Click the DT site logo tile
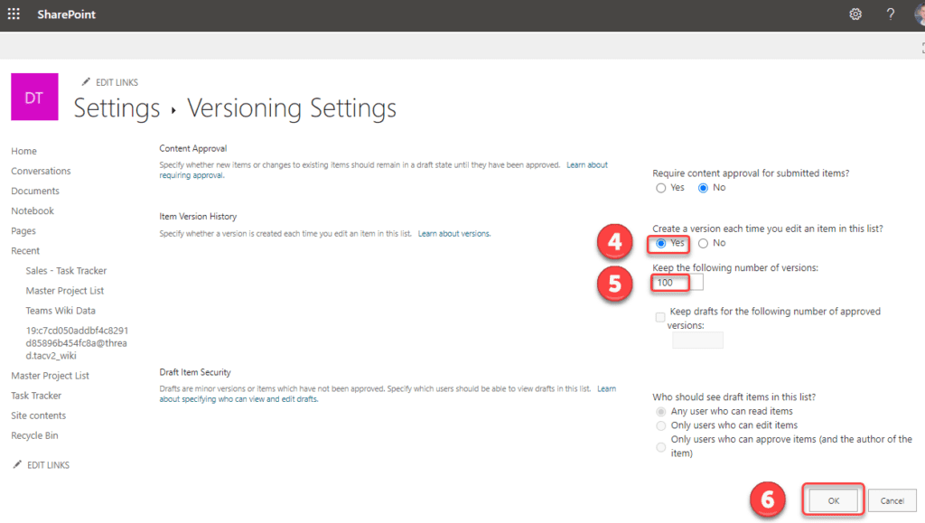 pyautogui.click(x=34, y=97)
